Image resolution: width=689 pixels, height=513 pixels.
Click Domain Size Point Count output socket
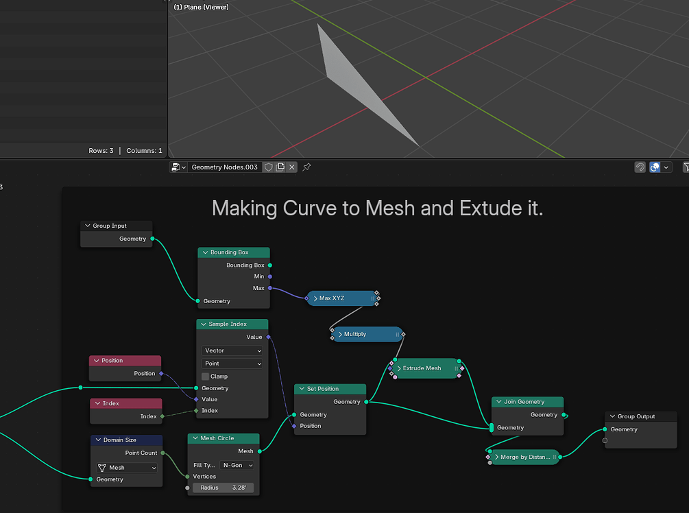(x=162, y=453)
